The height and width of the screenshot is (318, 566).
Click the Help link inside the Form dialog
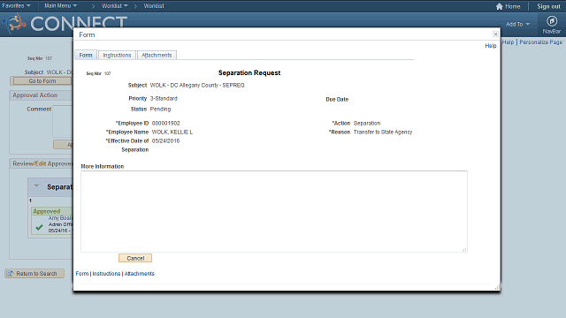coord(491,46)
